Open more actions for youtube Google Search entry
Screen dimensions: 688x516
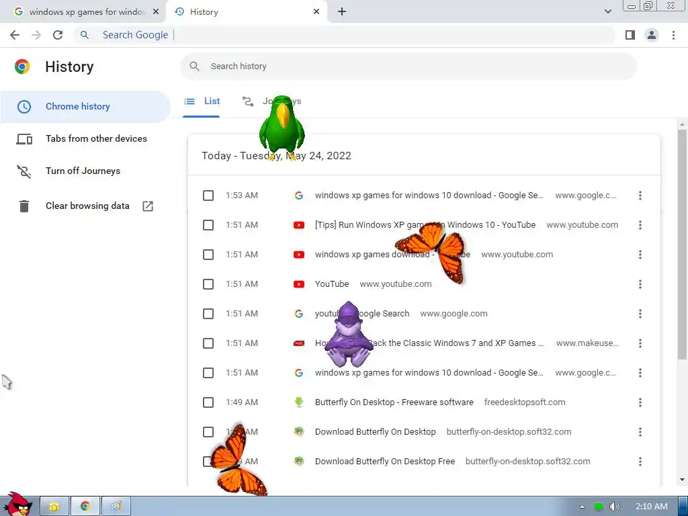[x=640, y=314]
